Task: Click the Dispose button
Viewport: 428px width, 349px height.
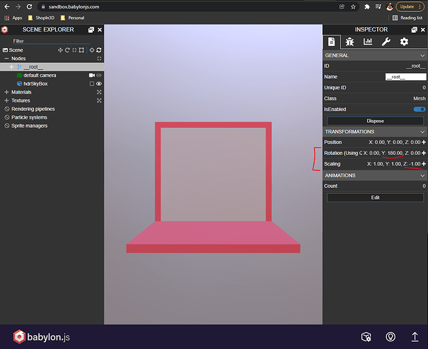Action: (375, 121)
